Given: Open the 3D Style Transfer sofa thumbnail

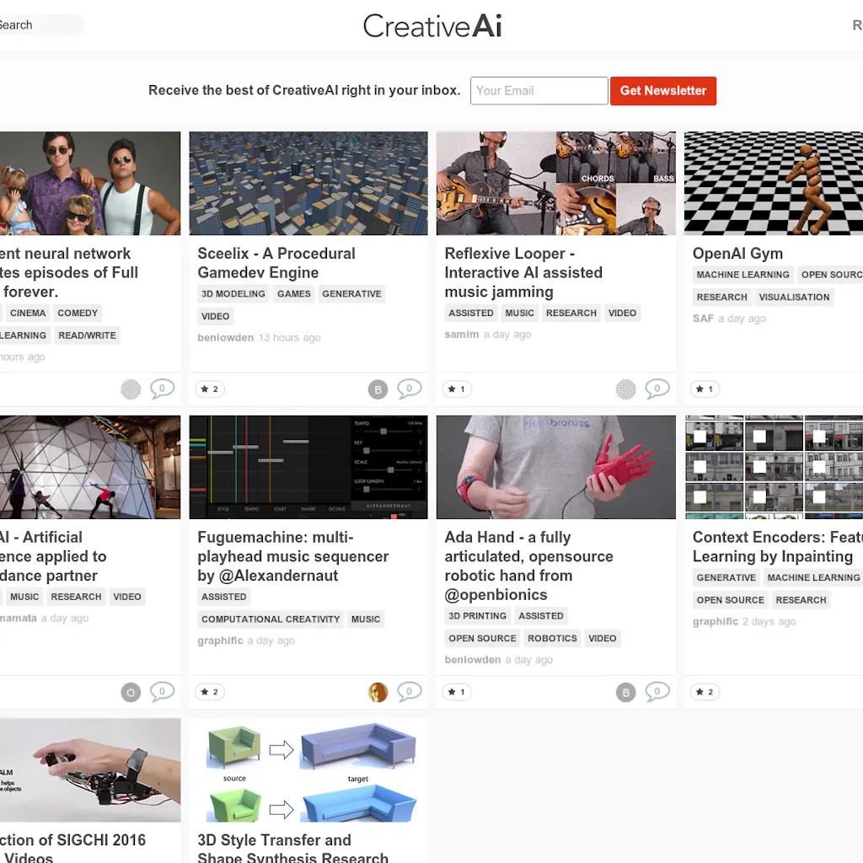Looking at the screenshot, I should [308, 769].
